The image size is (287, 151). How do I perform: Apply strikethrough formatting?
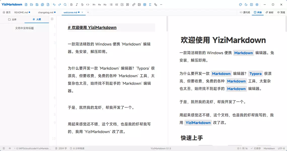pos(82,5)
